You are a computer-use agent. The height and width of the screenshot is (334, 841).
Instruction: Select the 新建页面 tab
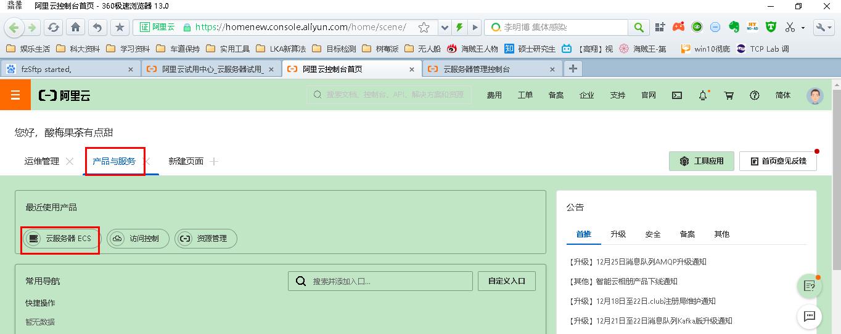click(186, 161)
